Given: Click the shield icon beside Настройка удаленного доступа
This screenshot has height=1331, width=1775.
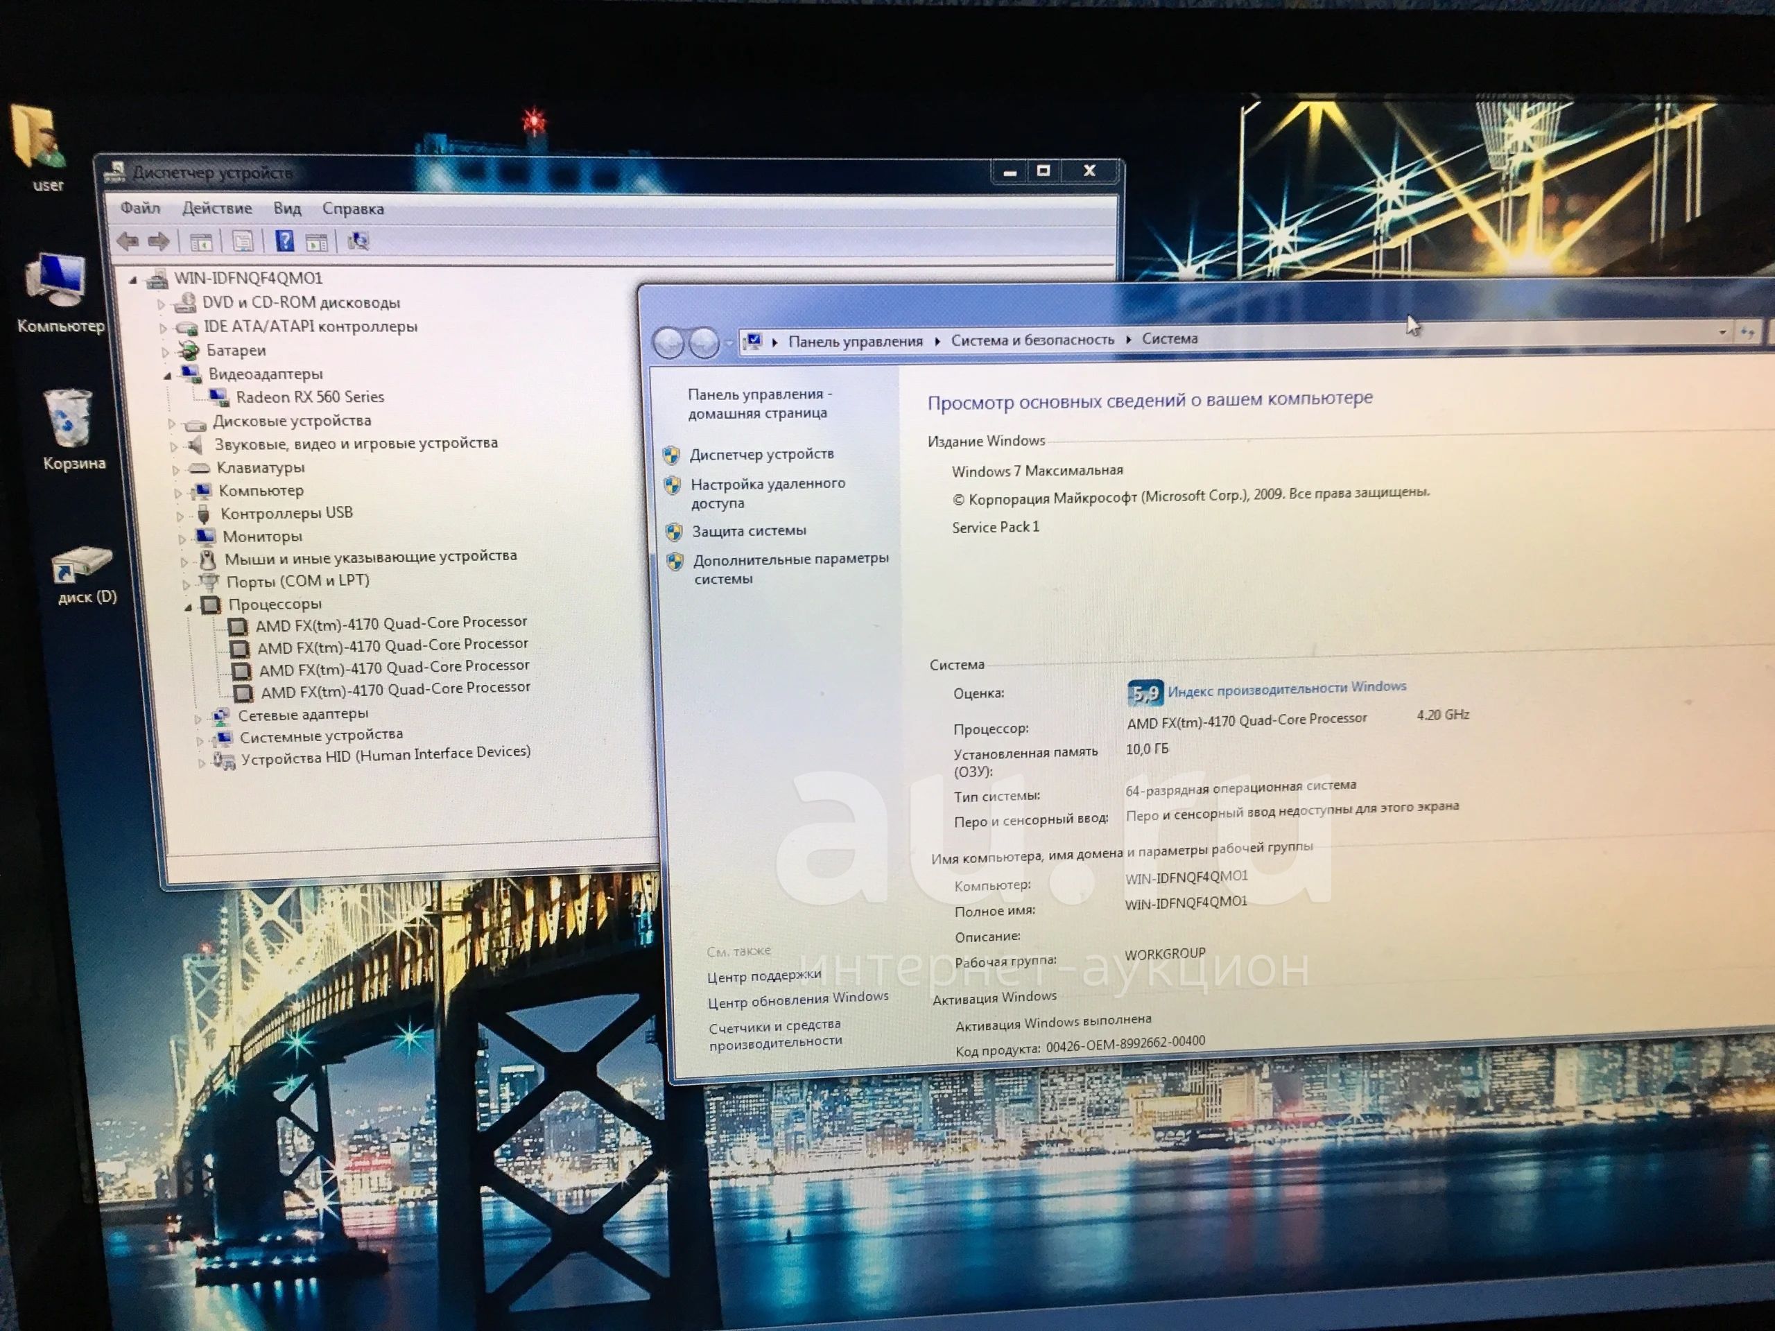Looking at the screenshot, I should [x=673, y=485].
